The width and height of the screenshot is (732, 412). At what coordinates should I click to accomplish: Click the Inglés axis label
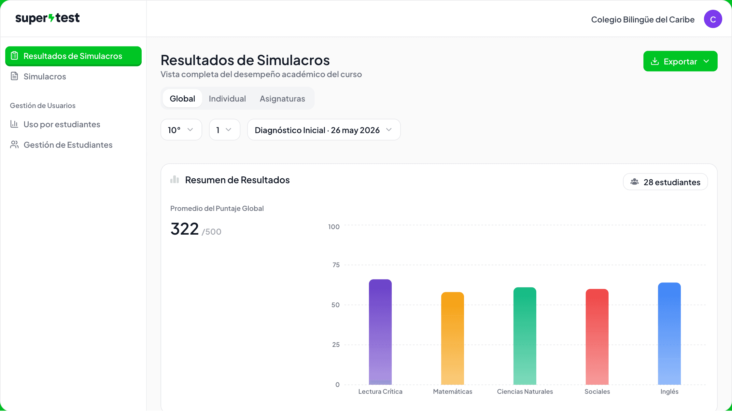click(669, 391)
